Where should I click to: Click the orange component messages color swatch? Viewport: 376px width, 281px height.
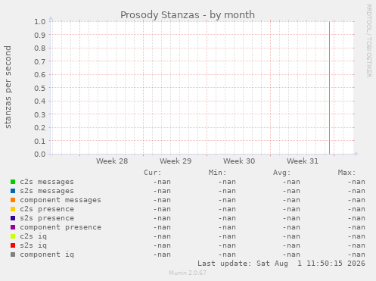[x=13, y=200]
